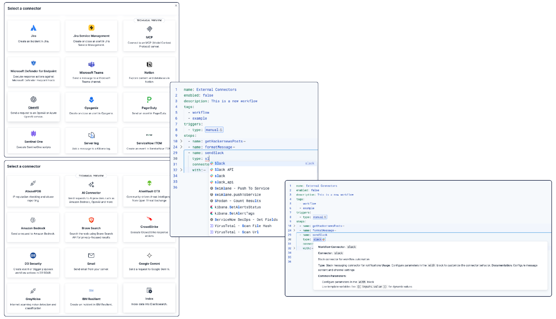Image resolution: width=556 pixels, height=319 pixels.
Task: Choose Swimlane - Push To Service suggestion
Action: [242, 188]
